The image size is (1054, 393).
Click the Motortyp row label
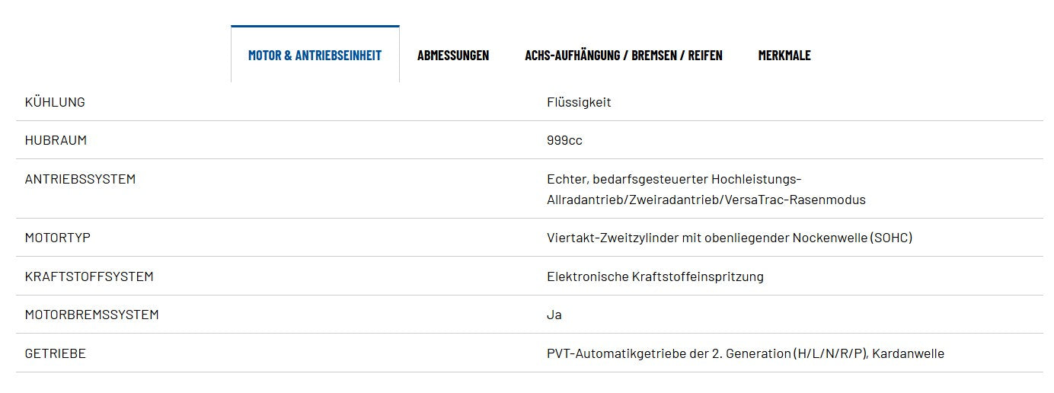(58, 238)
